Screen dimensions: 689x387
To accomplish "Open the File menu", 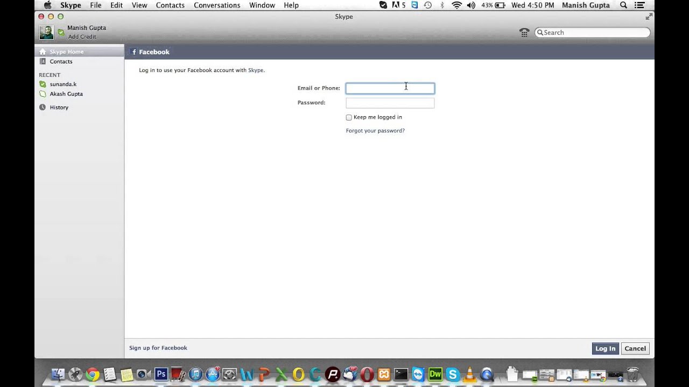I will [96, 5].
